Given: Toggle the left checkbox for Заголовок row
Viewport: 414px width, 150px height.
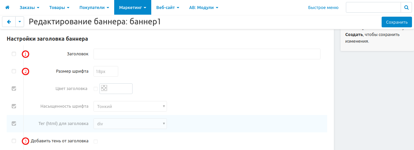Looking at the screenshot, I should click(x=14, y=54).
